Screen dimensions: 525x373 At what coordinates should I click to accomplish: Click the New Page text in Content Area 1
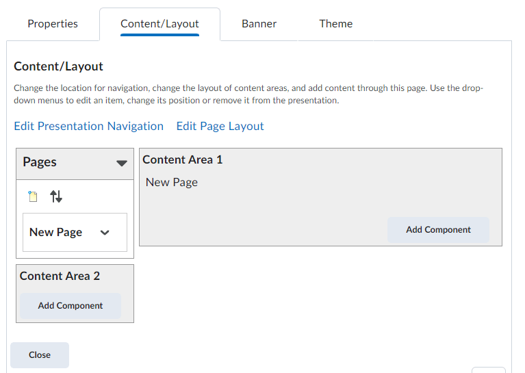pyautogui.click(x=171, y=183)
